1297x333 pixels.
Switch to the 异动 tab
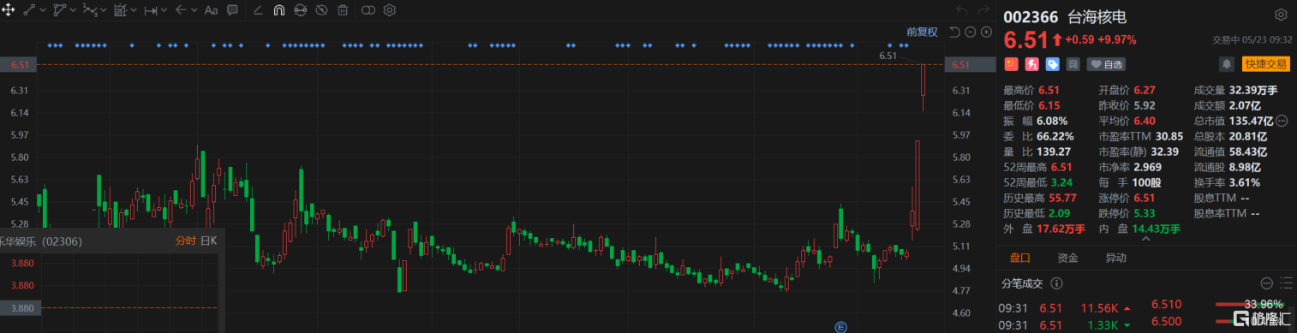coord(1115,258)
